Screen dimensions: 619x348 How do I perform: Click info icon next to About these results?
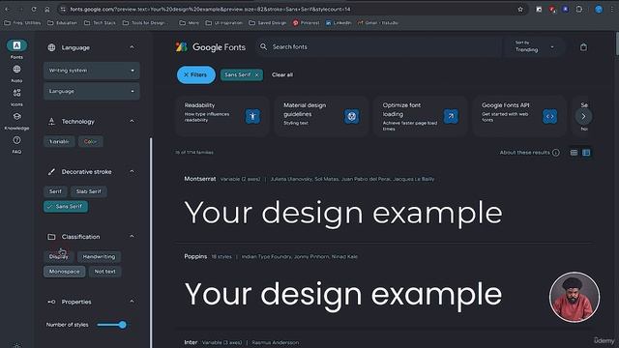tap(556, 153)
